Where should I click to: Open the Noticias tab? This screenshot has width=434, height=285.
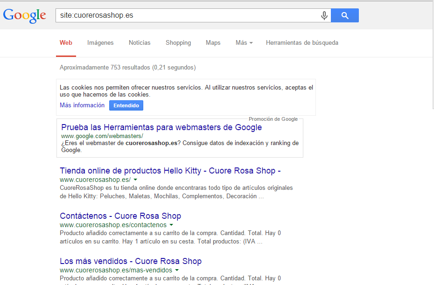pyautogui.click(x=140, y=43)
